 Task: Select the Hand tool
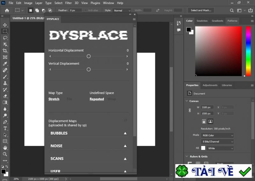[5, 148]
